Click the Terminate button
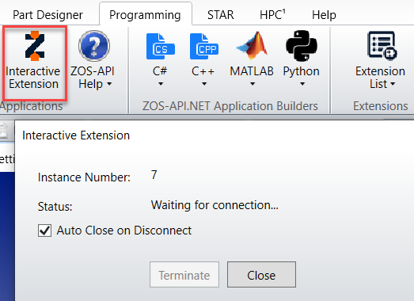The width and height of the screenshot is (414, 301). (184, 275)
